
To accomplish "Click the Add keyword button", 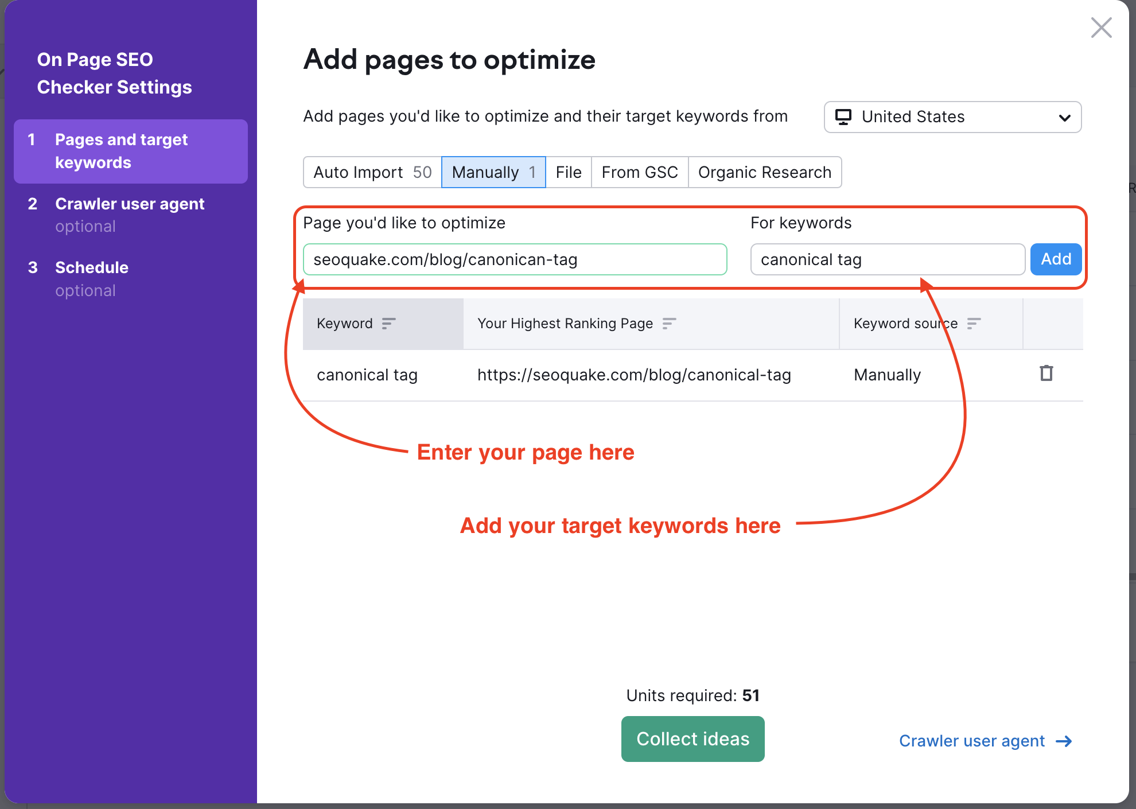I will [x=1056, y=259].
